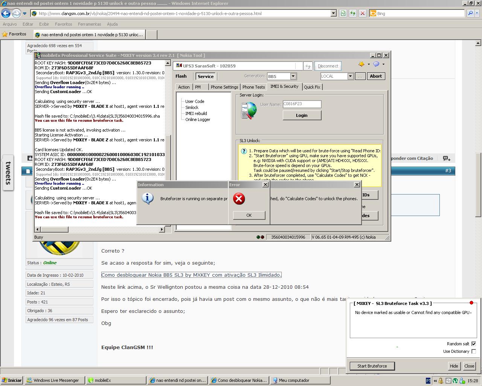Viewport: 482px width, 386px height.
Task: Click the IE forward arrow button
Action: (x=16, y=14)
